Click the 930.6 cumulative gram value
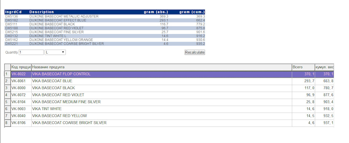This screenshot has height=143, width=349. [200, 40]
